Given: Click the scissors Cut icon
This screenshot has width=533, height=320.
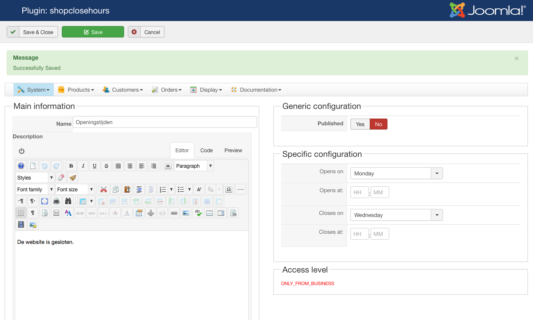Looking at the screenshot, I should point(103,190).
